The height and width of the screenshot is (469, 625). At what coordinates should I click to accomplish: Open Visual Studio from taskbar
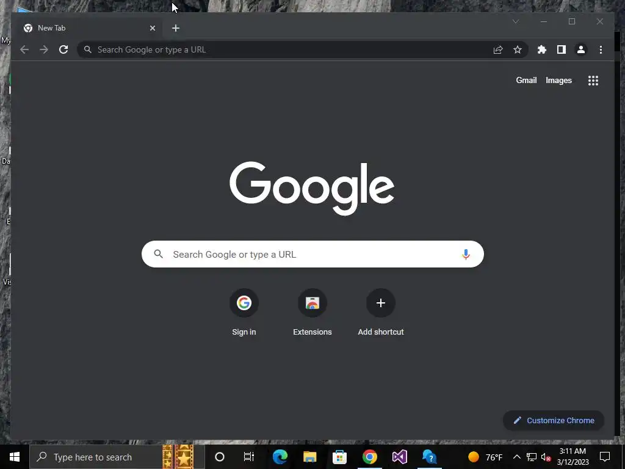tap(399, 457)
